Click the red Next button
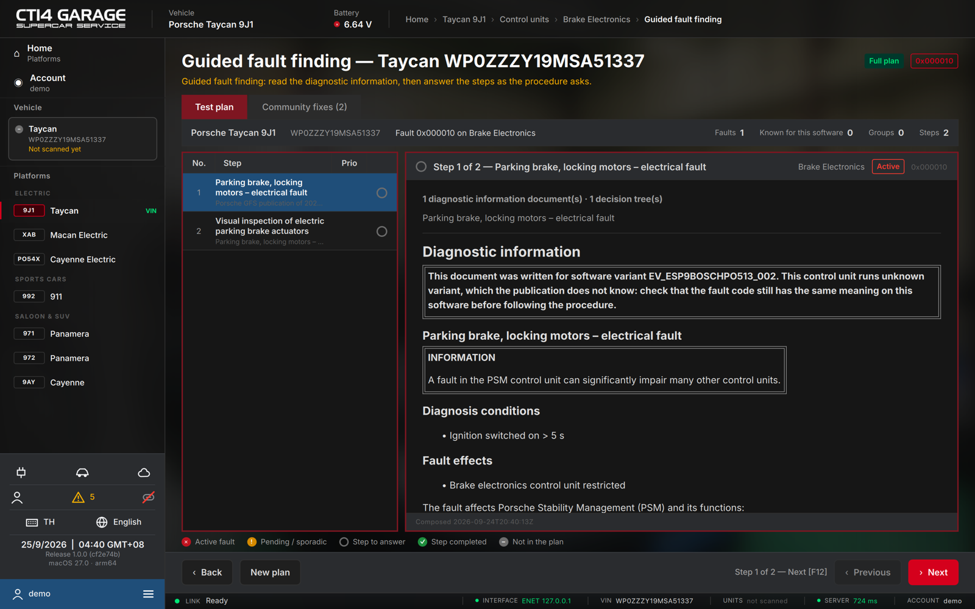 tap(933, 572)
